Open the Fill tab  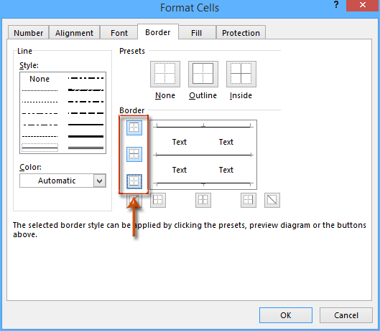coord(196,33)
